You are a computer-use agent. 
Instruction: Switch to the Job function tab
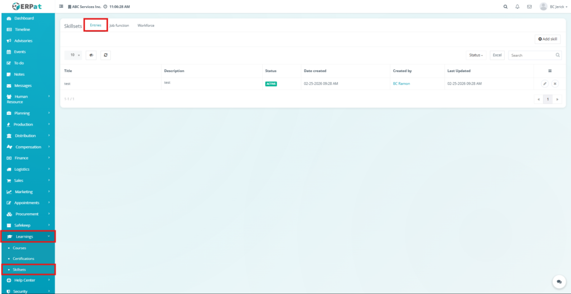coord(119,26)
